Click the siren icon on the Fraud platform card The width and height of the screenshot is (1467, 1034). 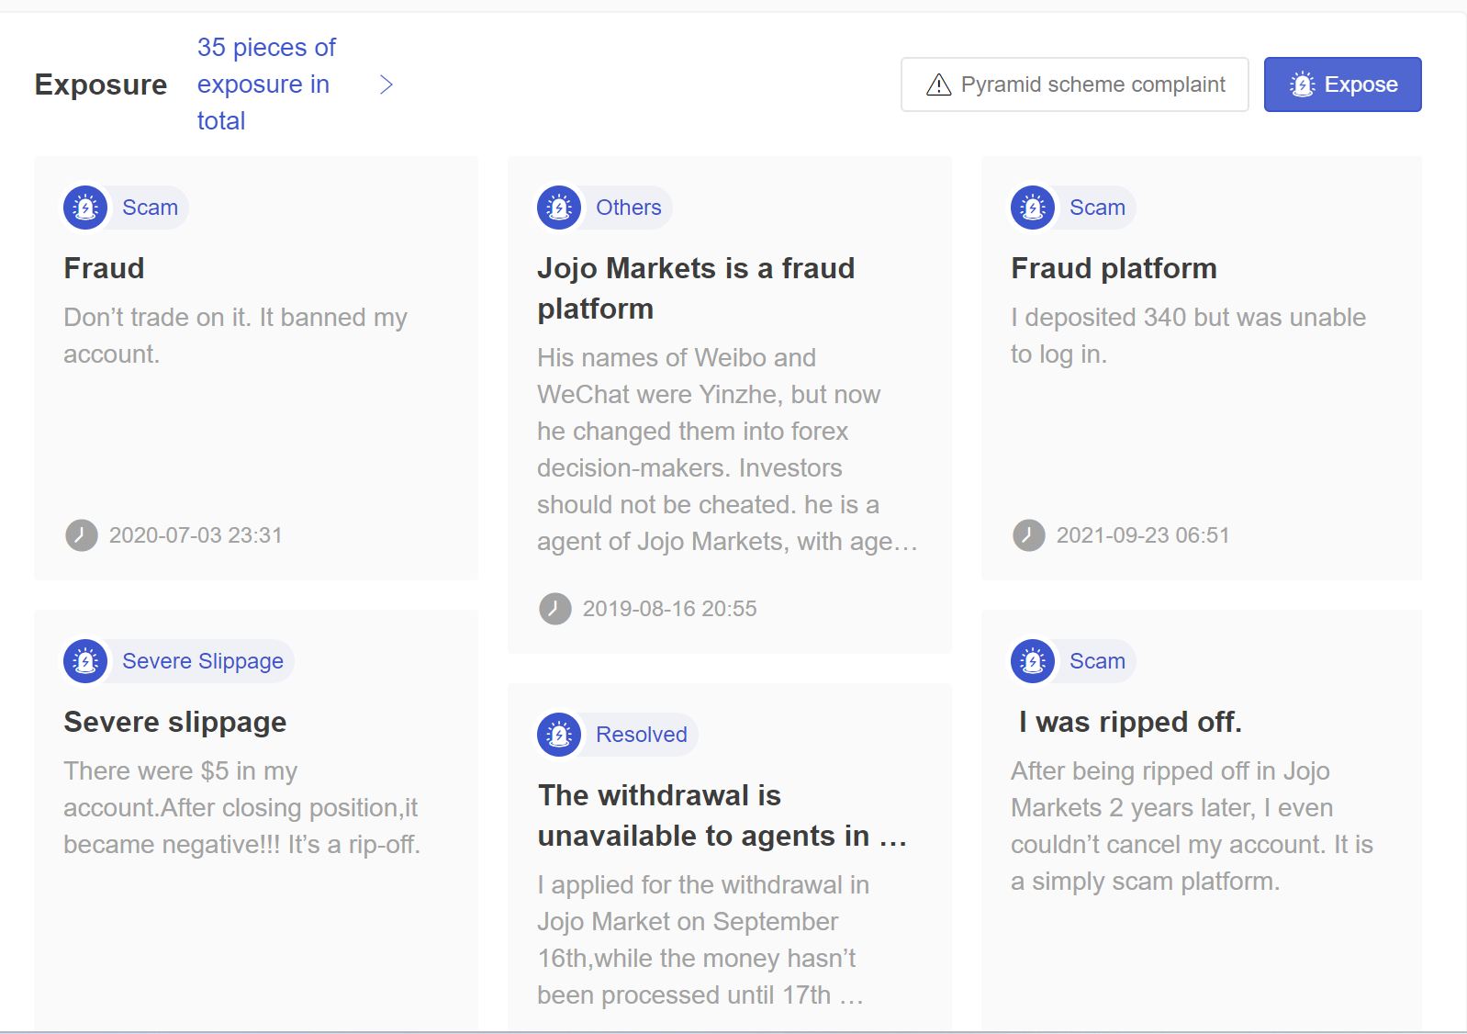pyautogui.click(x=1033, y=208)
